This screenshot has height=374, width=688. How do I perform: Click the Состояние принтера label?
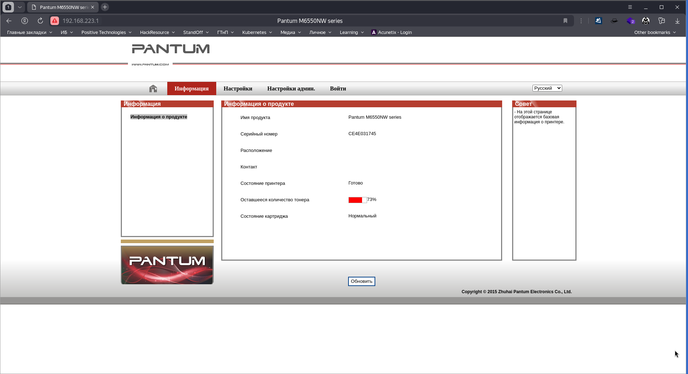[263, 183]
